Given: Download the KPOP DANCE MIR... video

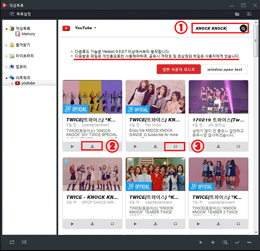Looking at the screenshot, I should point(92,224).
